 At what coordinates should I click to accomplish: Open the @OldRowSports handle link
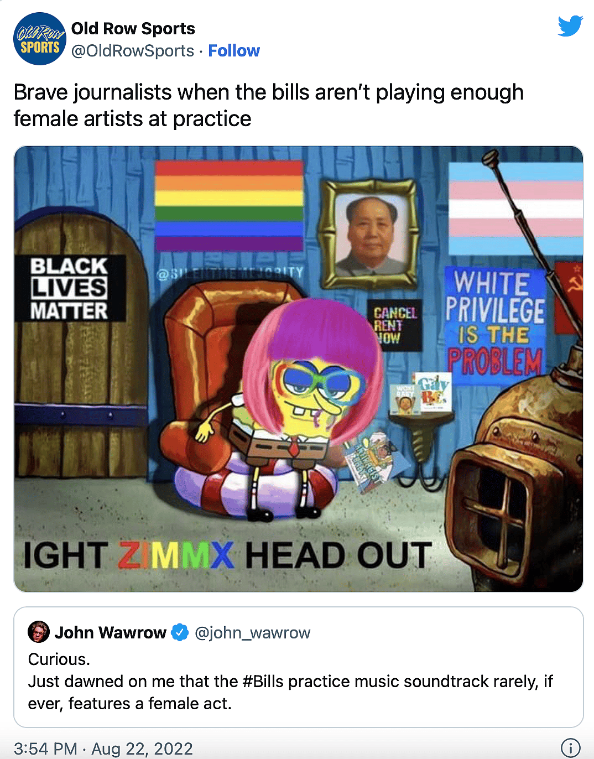pyautogui.click(x=133, y=51)
